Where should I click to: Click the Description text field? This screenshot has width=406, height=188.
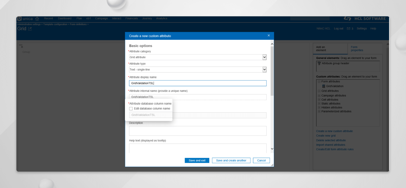click(198, 131)
